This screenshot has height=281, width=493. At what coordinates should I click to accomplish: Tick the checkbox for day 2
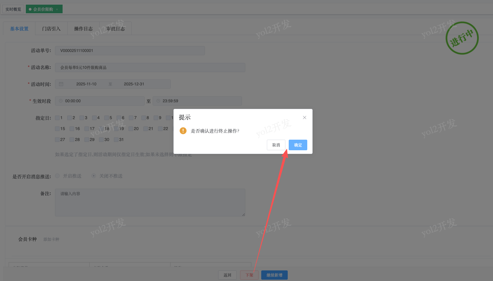tap(70, 118)
